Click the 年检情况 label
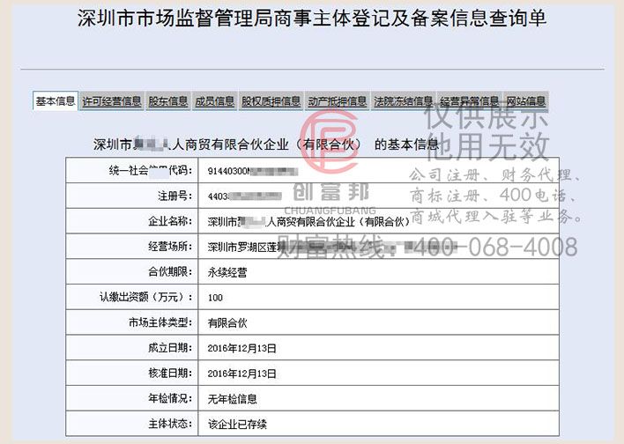The height and width of the screenshot is (444, 624). [170, 398]
